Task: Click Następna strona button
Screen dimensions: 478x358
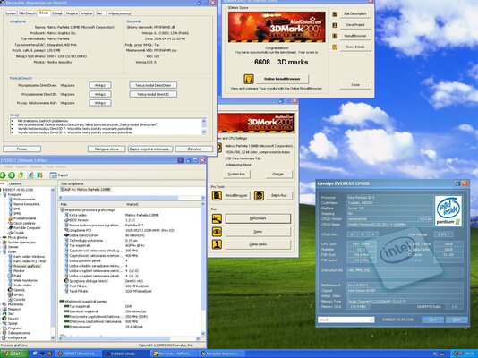Action: (x=107, y=149)
